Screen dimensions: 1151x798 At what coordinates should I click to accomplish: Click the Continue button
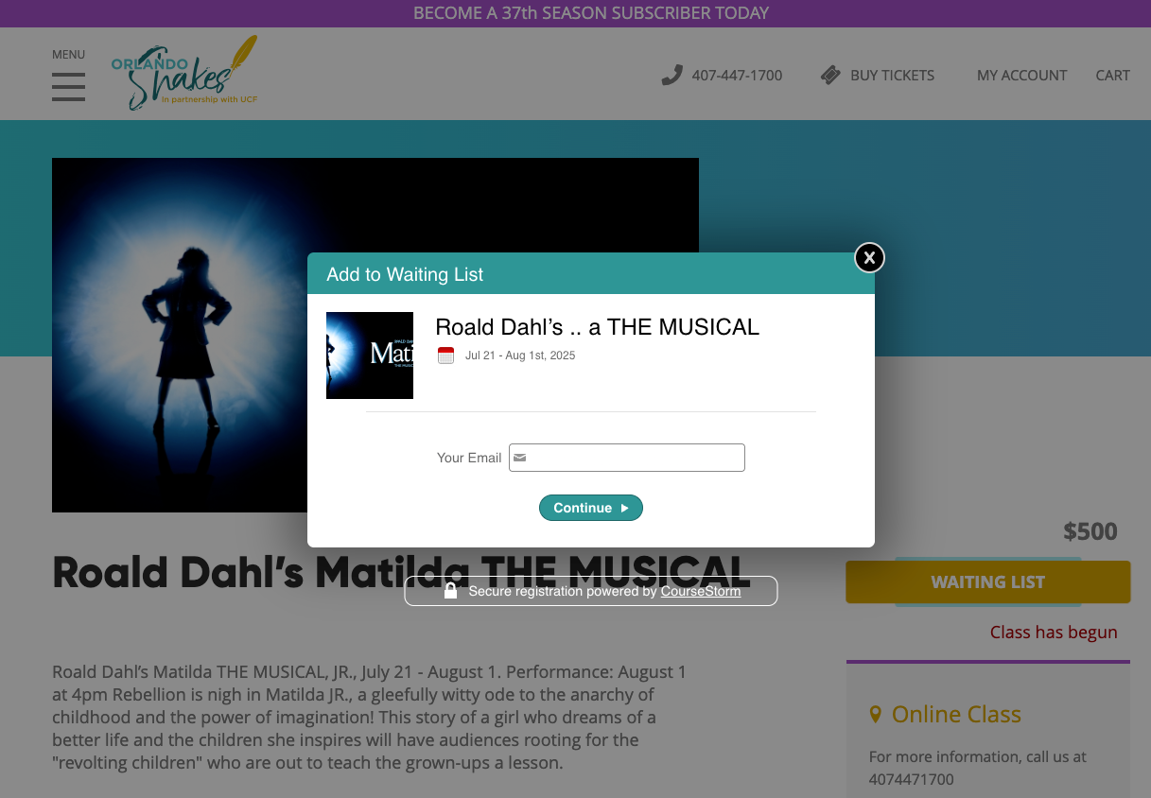591,508
